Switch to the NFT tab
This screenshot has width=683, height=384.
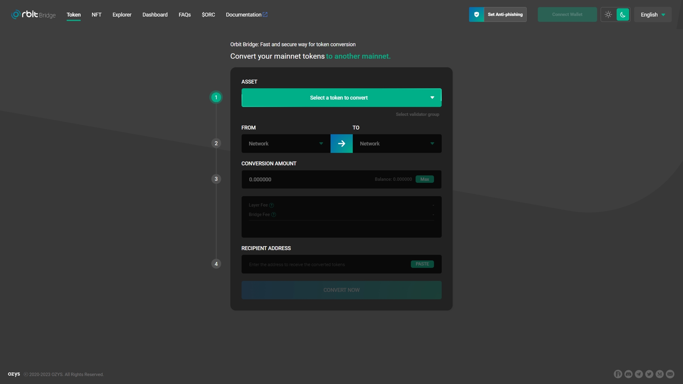[96, 15]
